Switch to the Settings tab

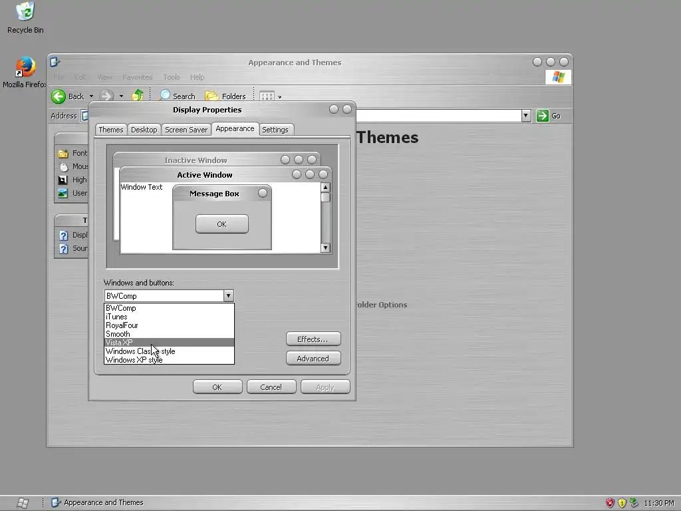coord(275,130)
